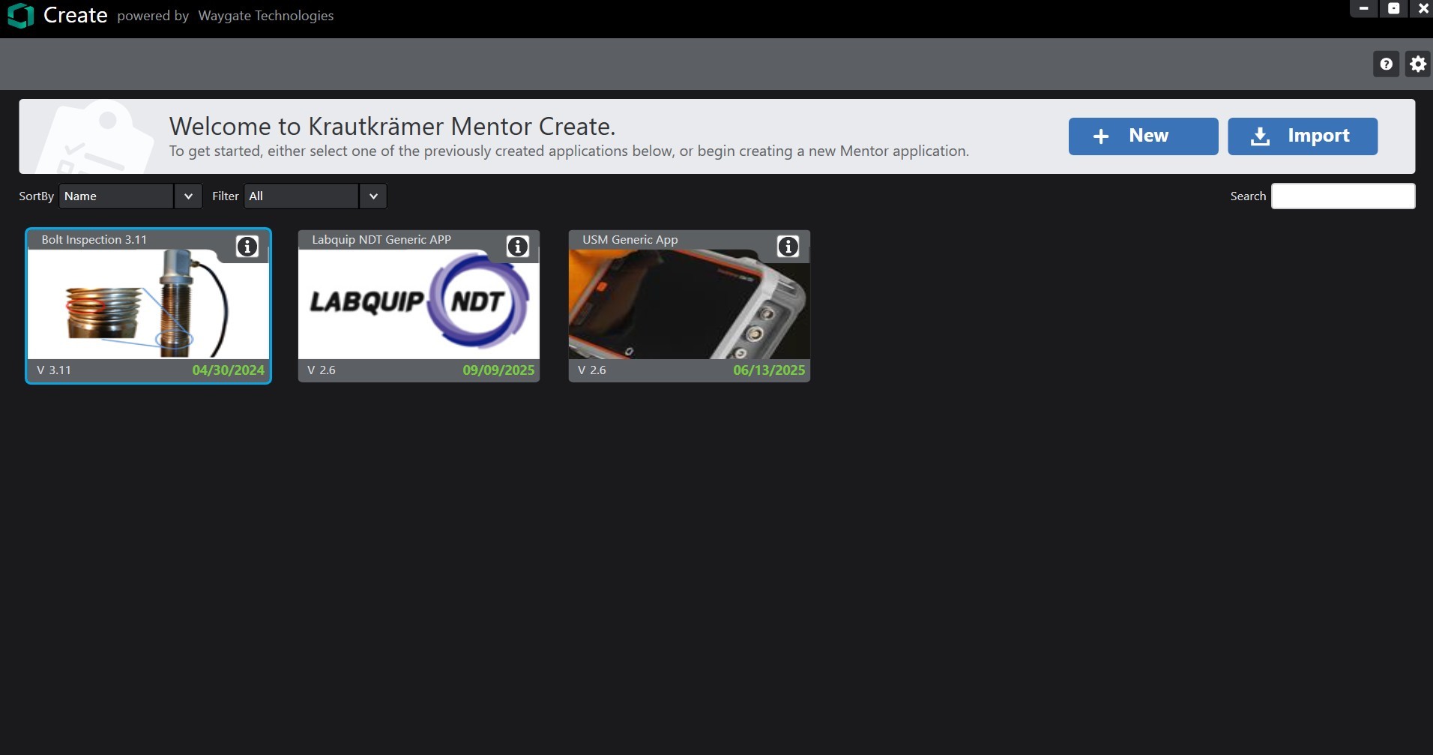This screenshot has height=755, width=1433.
Task: Click the Create app logo icon
Action: point(20,16)
